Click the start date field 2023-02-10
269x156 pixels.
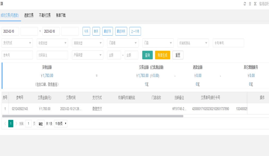[10, 31]
